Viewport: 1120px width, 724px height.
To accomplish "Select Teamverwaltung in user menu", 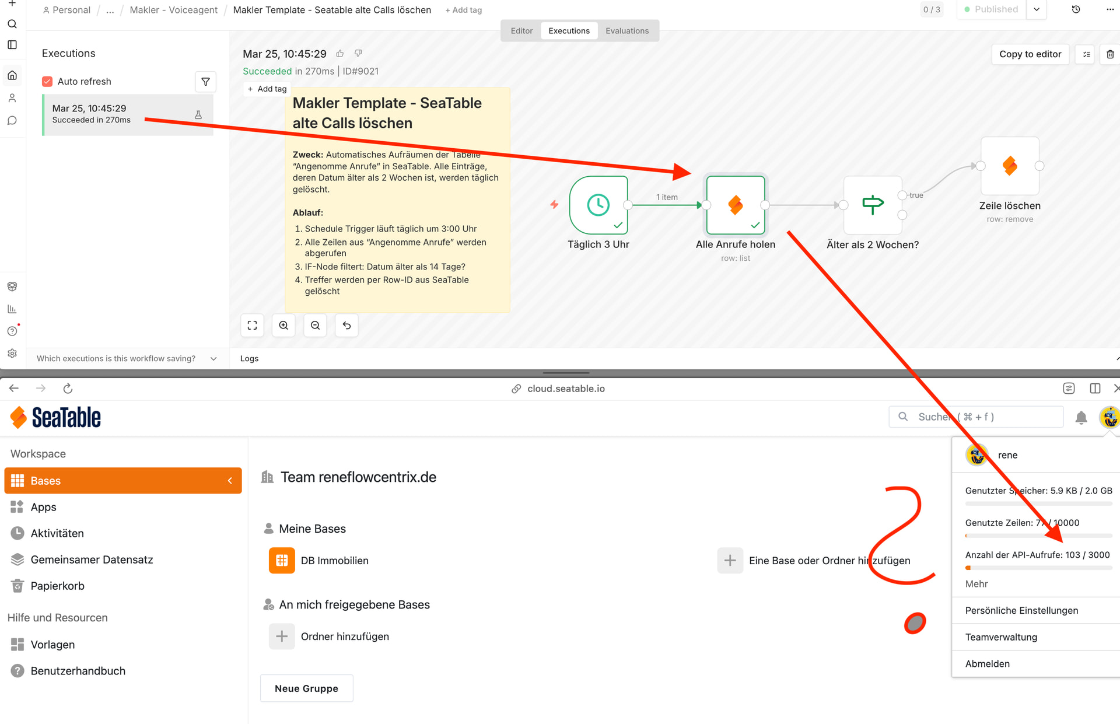I will coord(1001,637).
